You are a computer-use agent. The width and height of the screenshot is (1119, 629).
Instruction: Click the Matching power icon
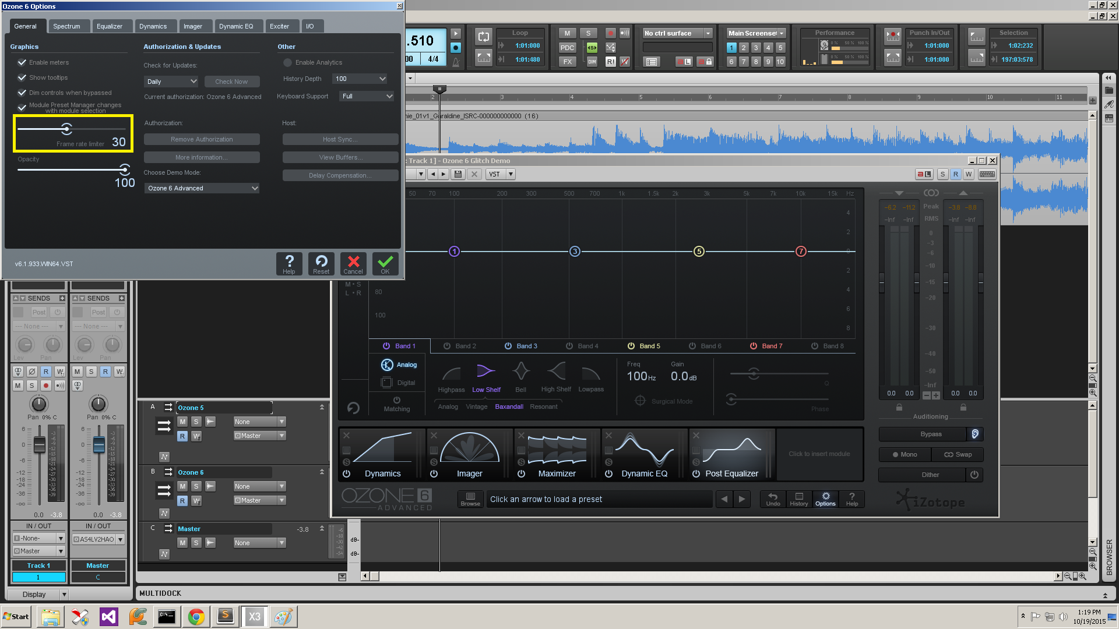click(397, 400)
